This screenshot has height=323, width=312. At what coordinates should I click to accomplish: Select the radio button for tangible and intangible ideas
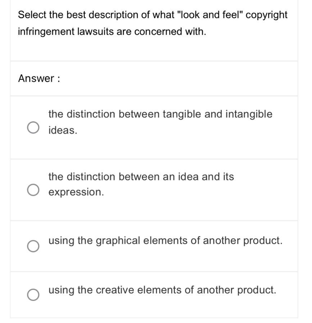coord(33,127)
